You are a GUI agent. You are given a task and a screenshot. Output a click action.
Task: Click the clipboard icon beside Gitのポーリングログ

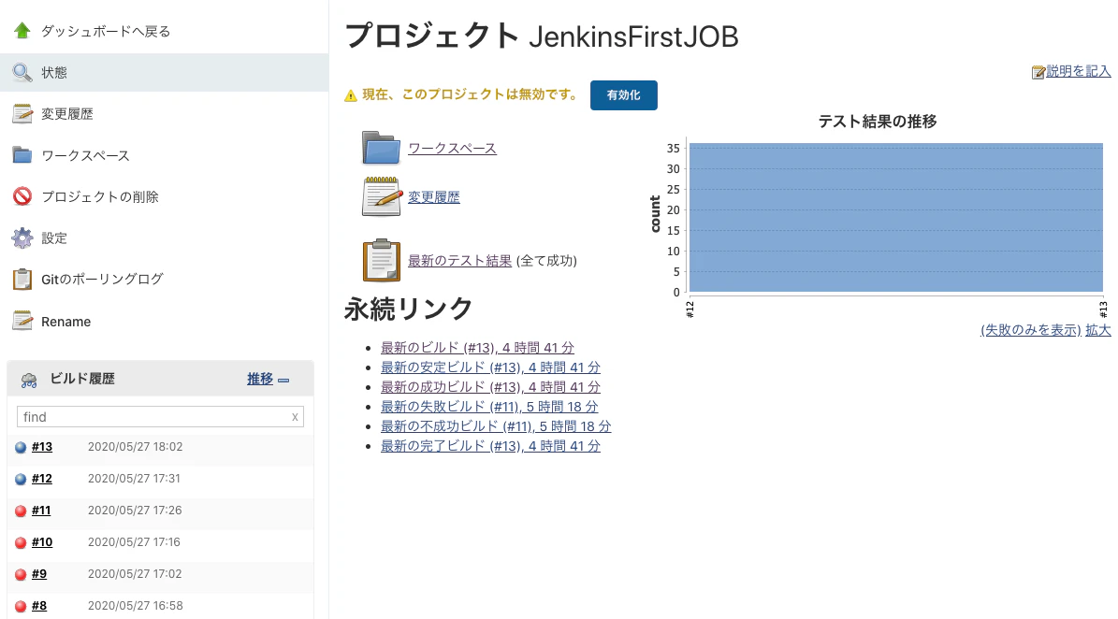pos(22,280)
